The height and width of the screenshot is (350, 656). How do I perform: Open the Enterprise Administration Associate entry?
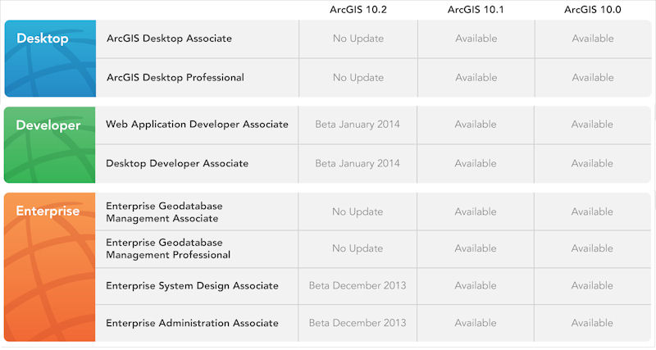[192, 323]
